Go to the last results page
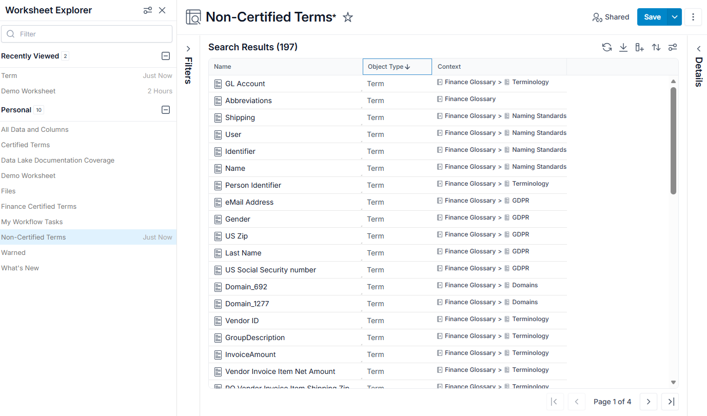 670,402
